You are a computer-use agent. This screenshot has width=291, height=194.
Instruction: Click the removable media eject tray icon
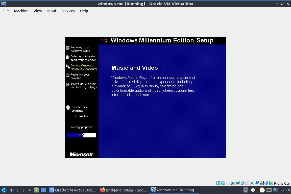tap(245, 190)
